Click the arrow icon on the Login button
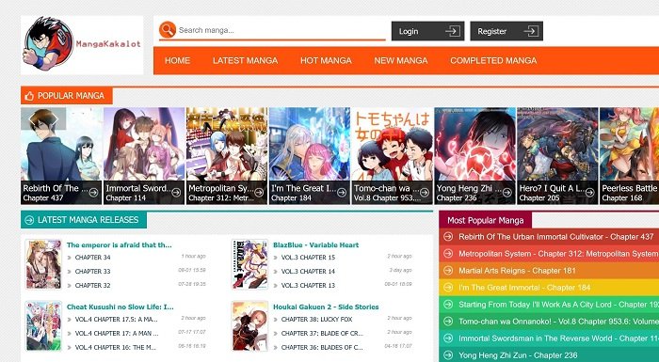 tap(453, 31)
